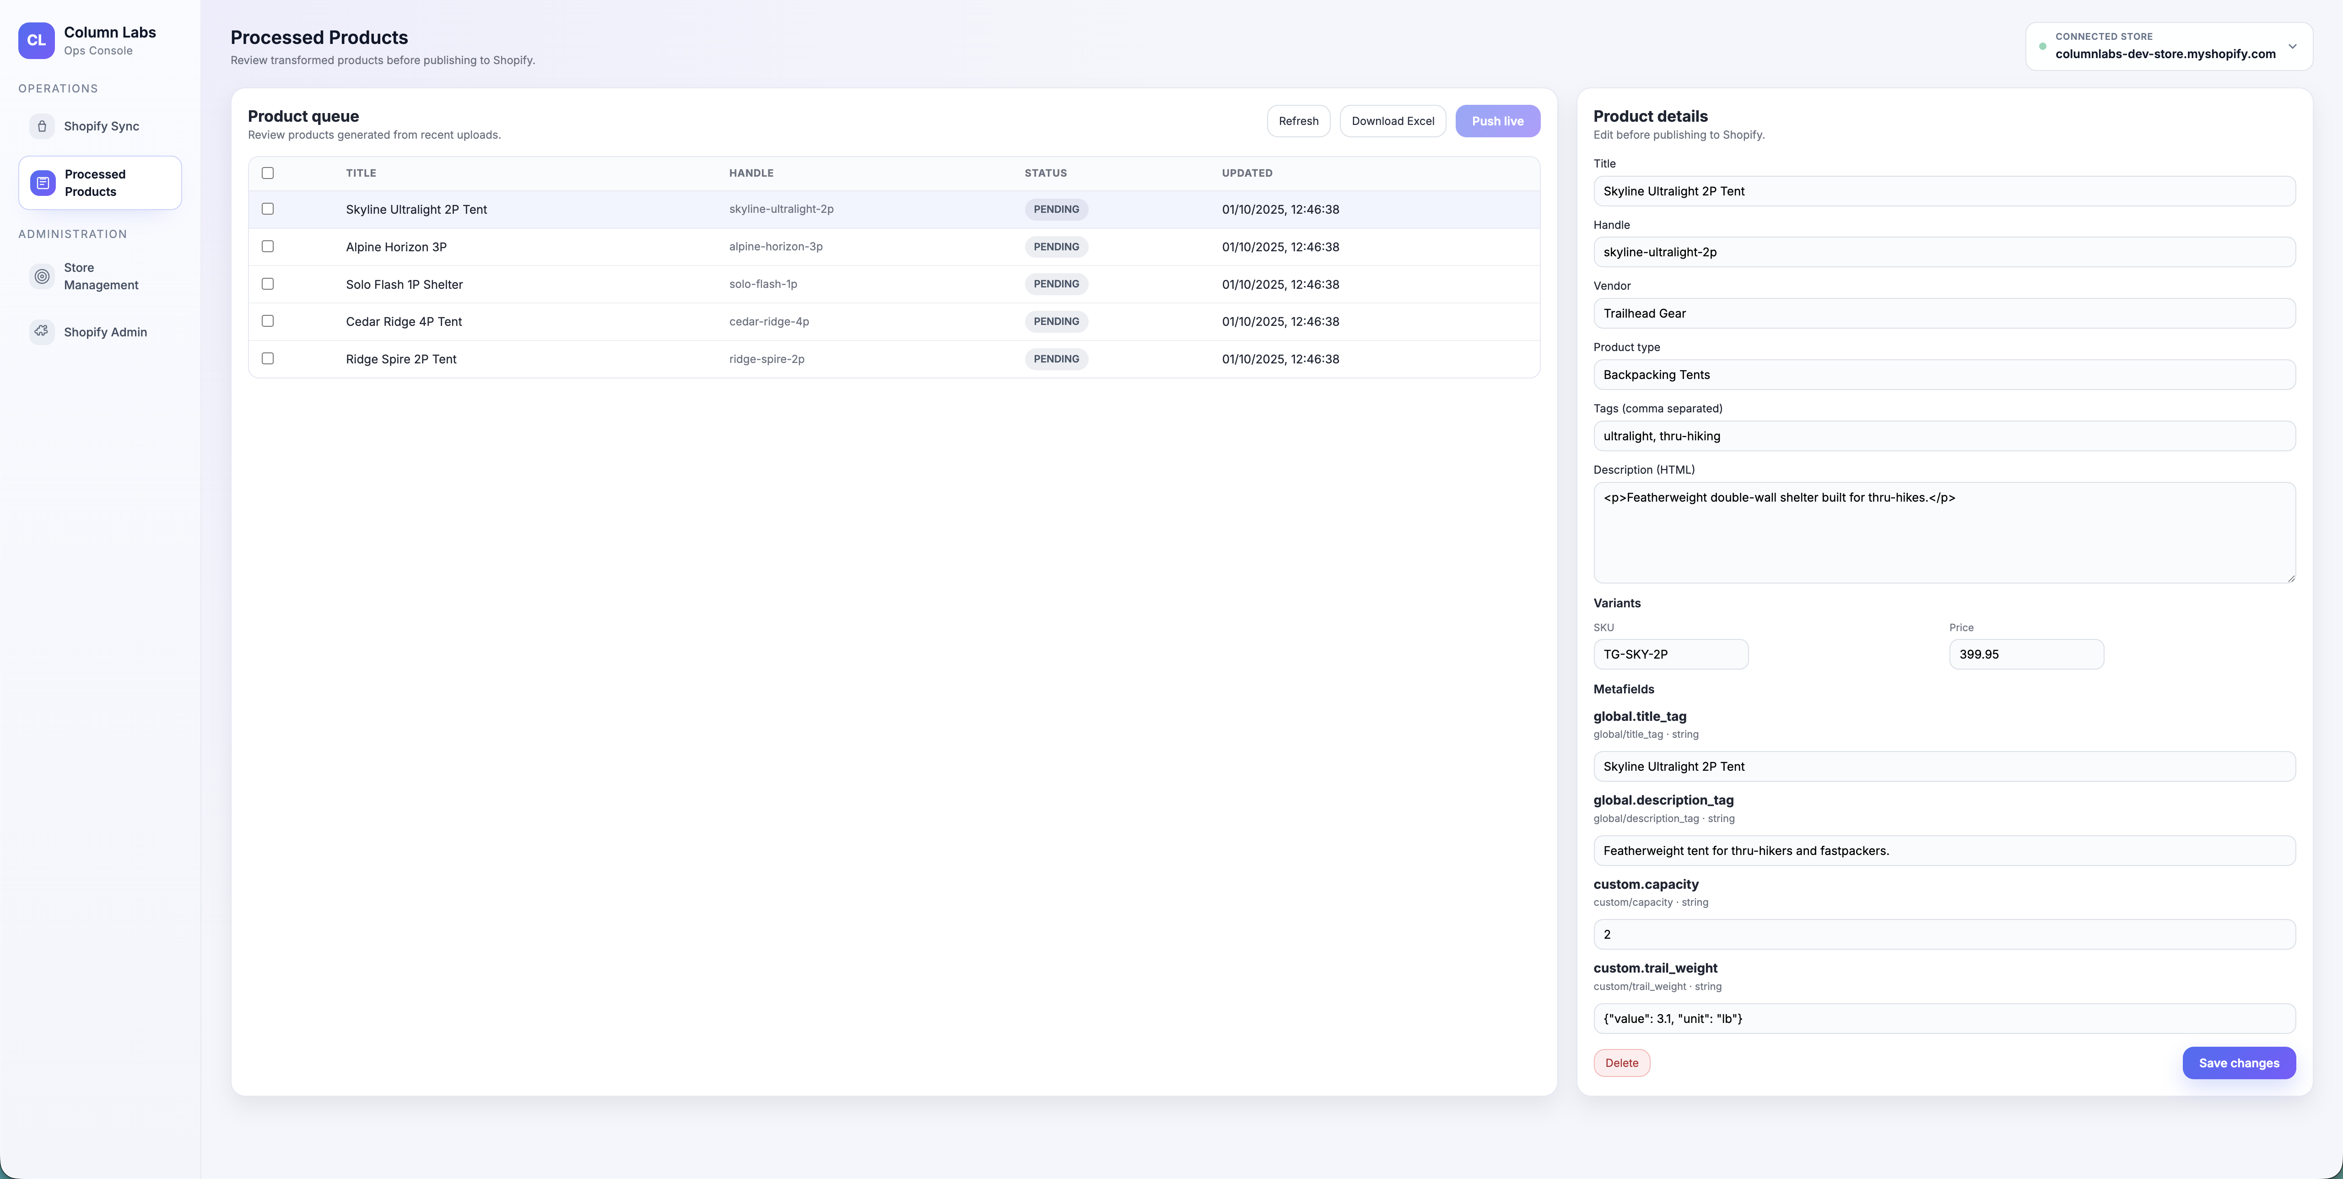Check the Skyline Ultralight 2P Tent row
This screenshot has height=1179, width=2343.
tap(267, 208)
